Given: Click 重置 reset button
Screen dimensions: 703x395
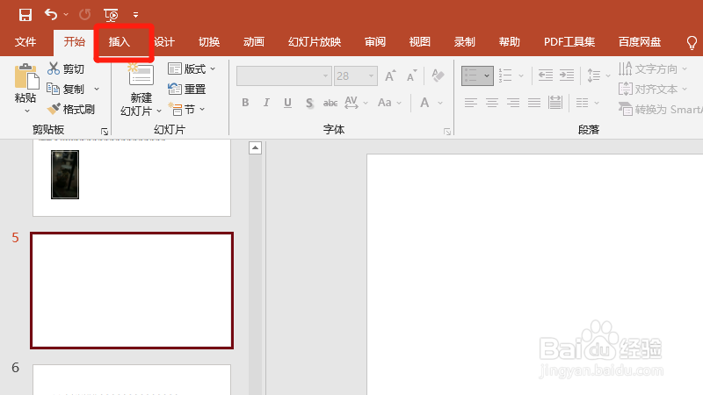Looking at the screenshot, I should click(x=186, y=90).
